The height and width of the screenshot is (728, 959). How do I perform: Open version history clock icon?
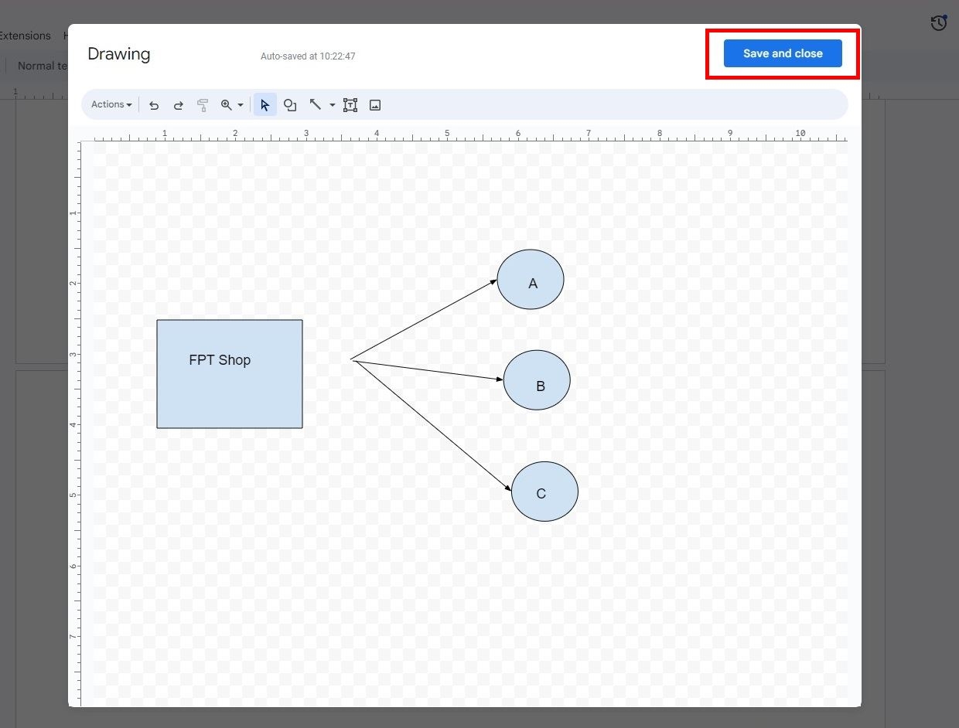938,23
